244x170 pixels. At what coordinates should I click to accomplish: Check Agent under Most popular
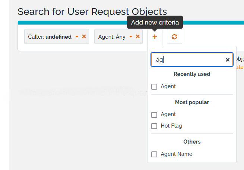(x=154, y=115)
